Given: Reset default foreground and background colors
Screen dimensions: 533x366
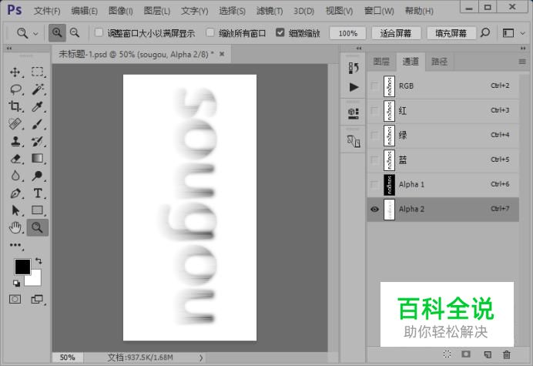Looking at the screenshot, I should 16,283.
